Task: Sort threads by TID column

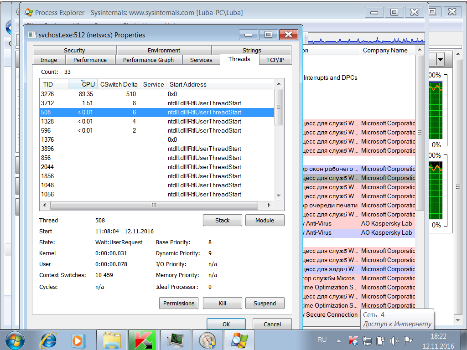Action: (54, 84)
